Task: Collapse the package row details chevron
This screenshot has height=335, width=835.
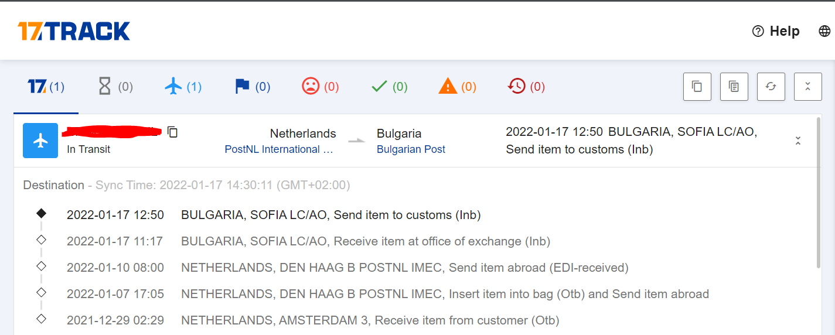Action: pos(797,141)
